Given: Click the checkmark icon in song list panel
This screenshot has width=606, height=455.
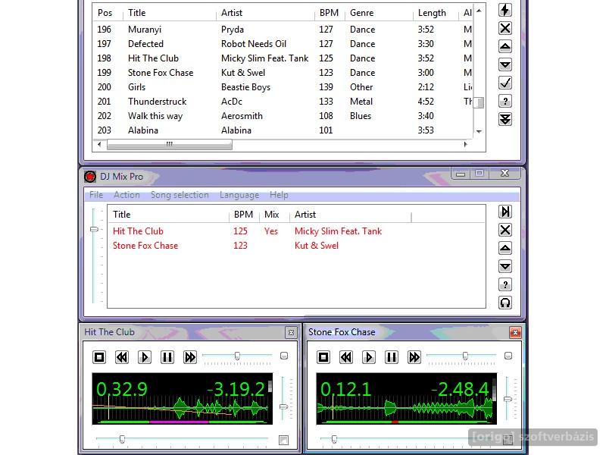Looking at the screenshot, I should pos(505,83).
